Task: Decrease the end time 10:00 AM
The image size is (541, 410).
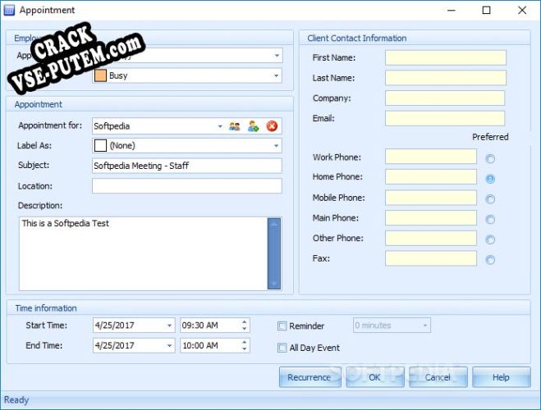Action: (x=245, y=348)
